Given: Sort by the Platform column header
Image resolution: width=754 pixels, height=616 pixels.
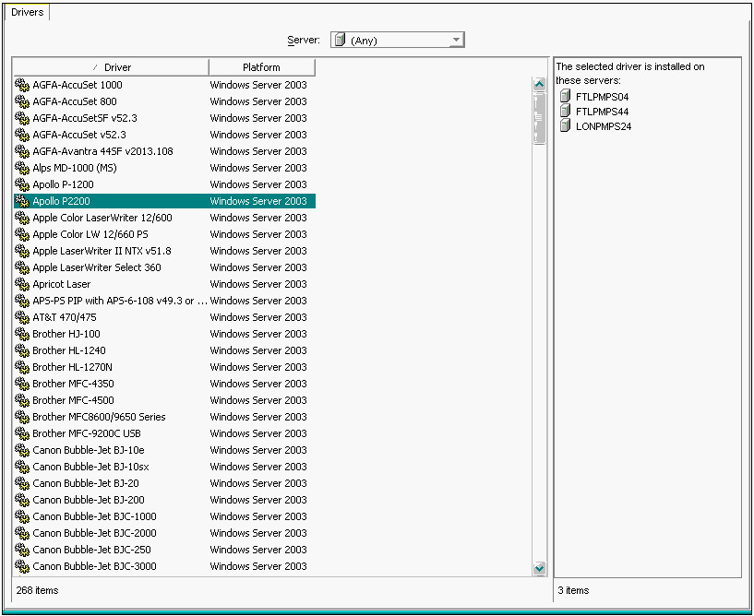Looking at the screenshot, I should click(x=261, y=67).
